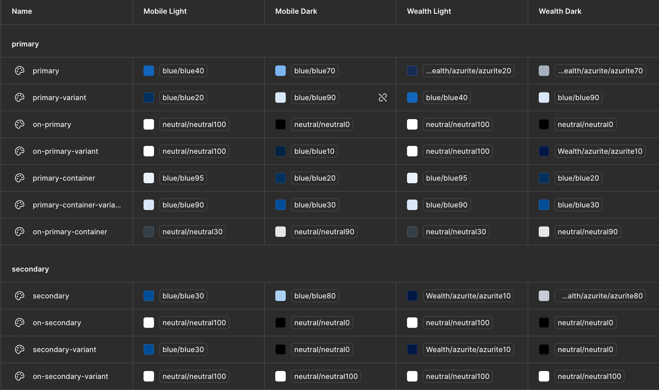Click palette icon for the on-primary-container variable
This screenshot has width=659, height=390.
[20, 232]
